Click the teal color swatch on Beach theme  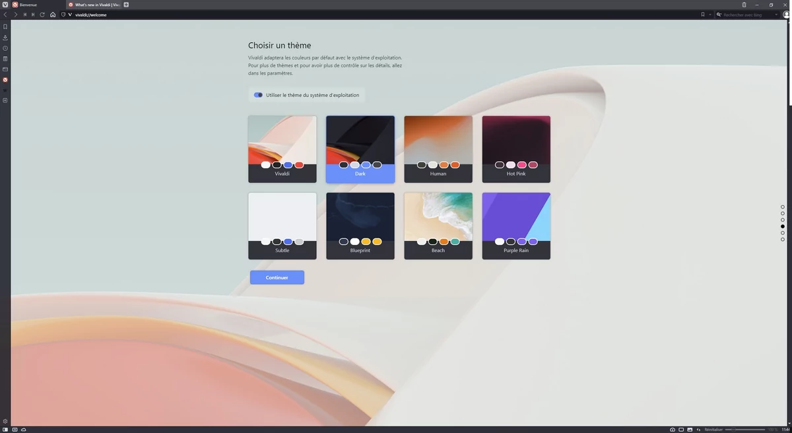click(x=455, y=242)
